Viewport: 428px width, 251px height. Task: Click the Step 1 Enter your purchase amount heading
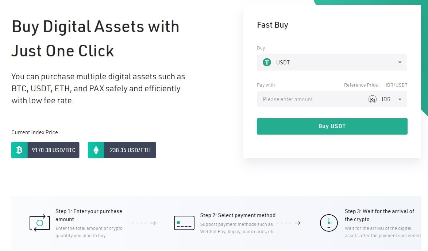(89, 215)
